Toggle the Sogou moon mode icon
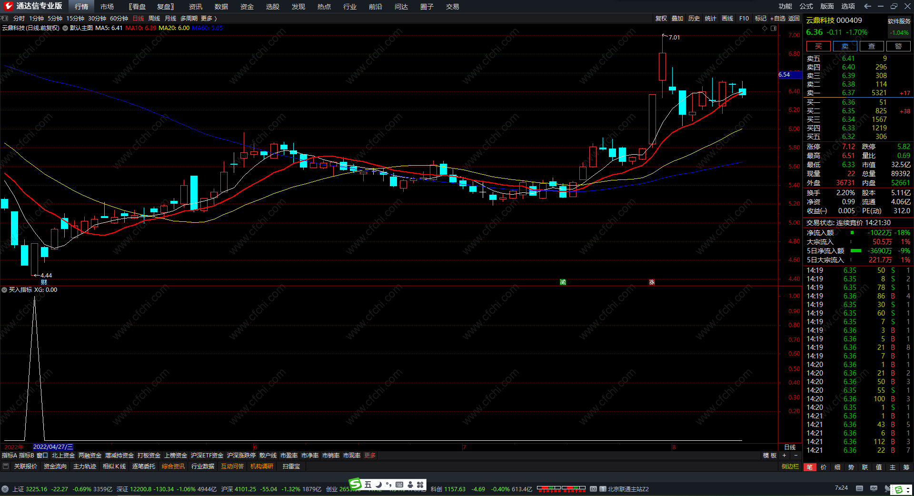 click(379, 485)
